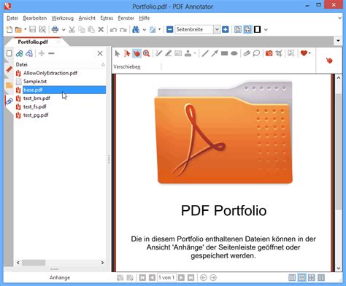Open the Extras menu
Screen dimensions: 346x286
click(x=107, y=18)
